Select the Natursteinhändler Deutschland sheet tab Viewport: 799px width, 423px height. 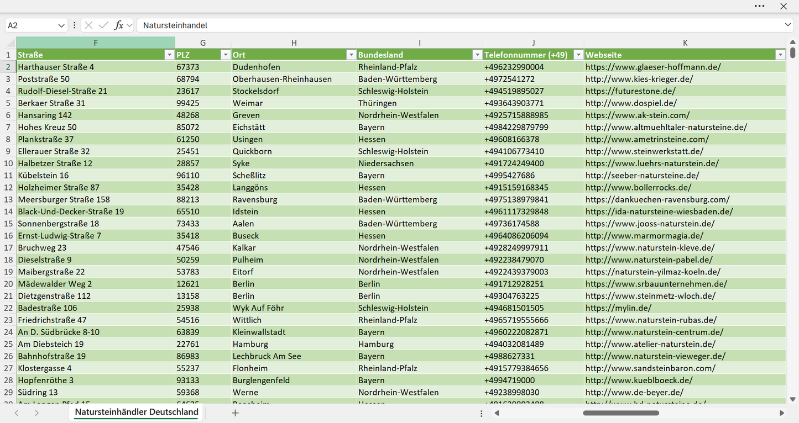(x=137, y=412)
